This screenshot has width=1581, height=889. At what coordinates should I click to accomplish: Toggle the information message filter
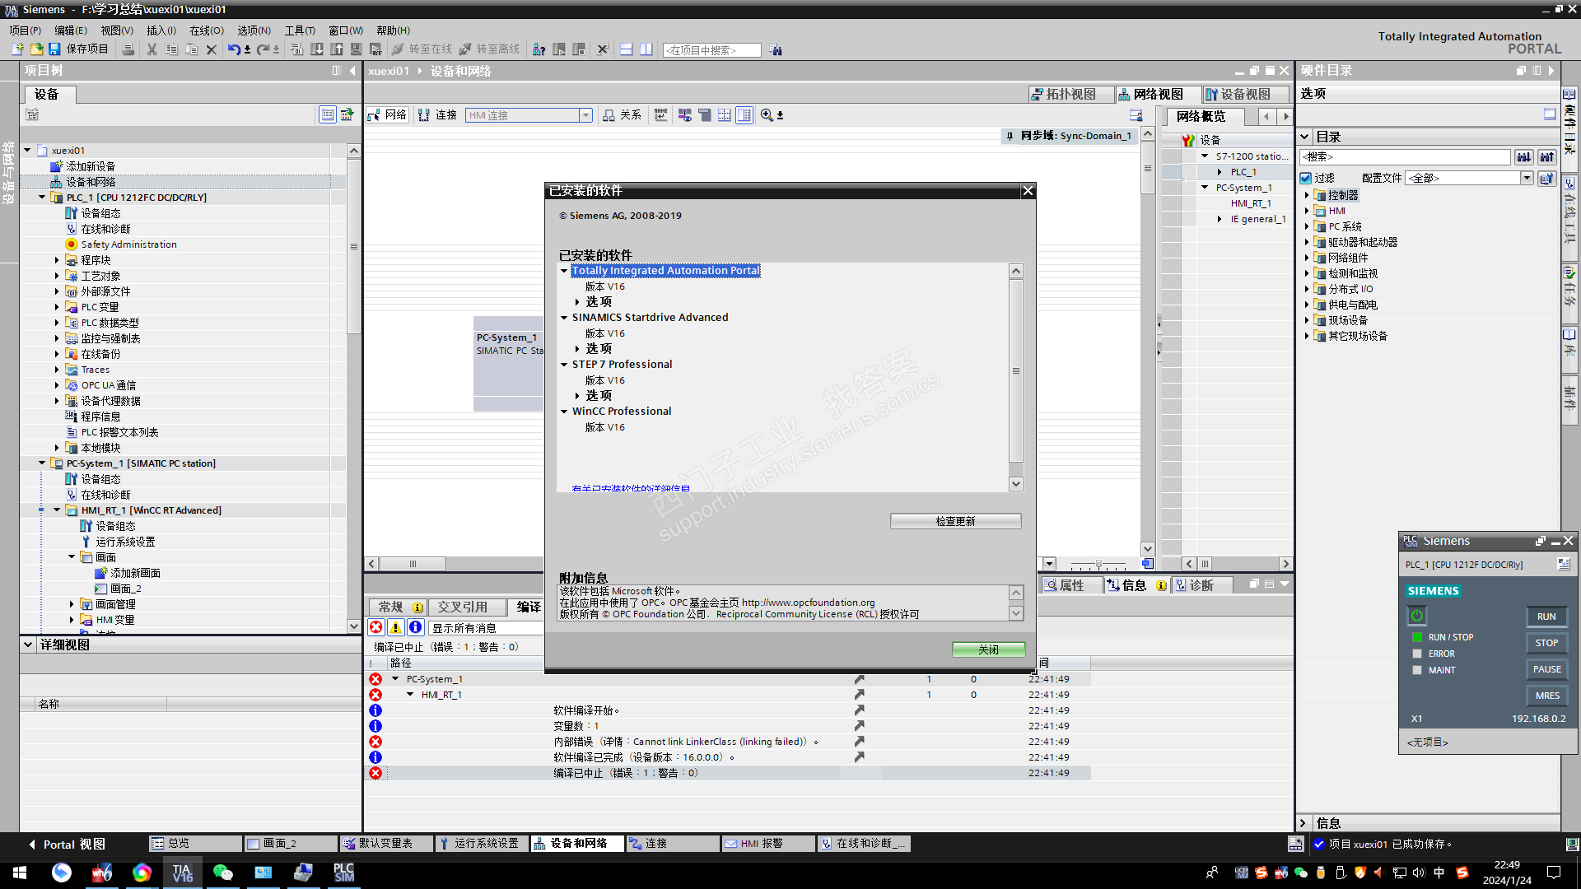click(x=416, y=627)
